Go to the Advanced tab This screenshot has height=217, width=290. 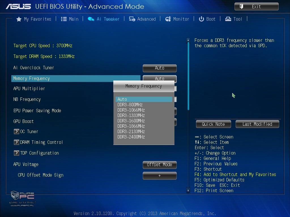142,19
